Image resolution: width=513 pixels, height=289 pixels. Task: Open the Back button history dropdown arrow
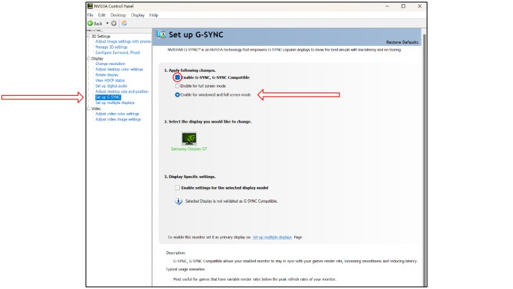[107, 23]
